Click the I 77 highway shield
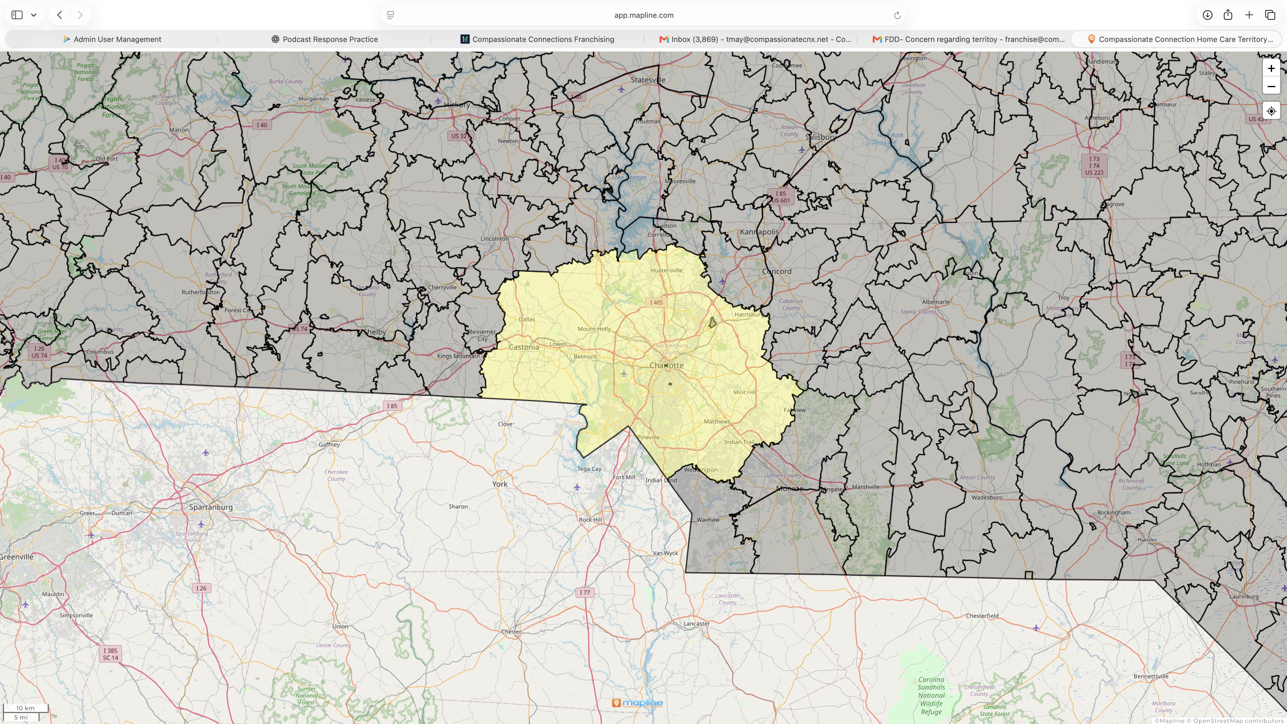This screenshot has width=1287, height=724. [585, 593]
